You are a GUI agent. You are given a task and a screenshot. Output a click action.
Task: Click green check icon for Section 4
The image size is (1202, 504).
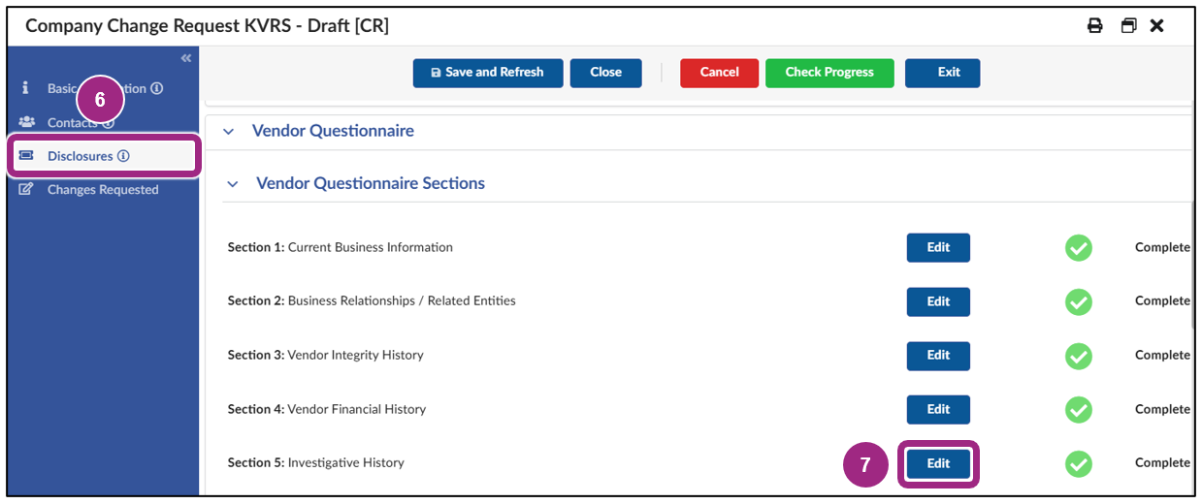coord(1078,410)
